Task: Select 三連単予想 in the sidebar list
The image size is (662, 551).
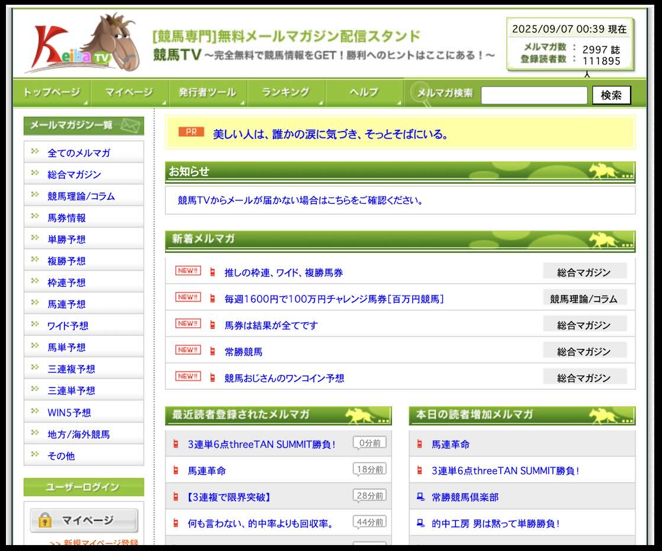Action: [71, 390]
